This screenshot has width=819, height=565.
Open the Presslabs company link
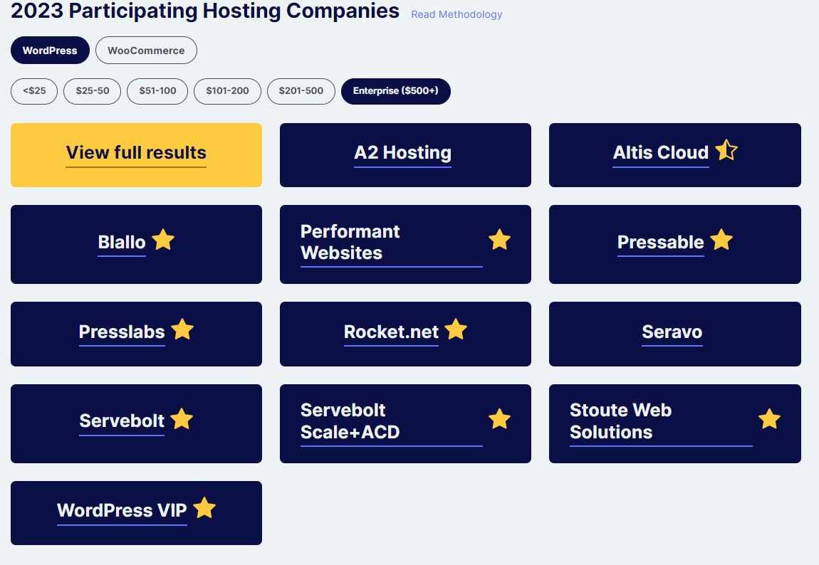pyautogui.click(x=122, y=332)
